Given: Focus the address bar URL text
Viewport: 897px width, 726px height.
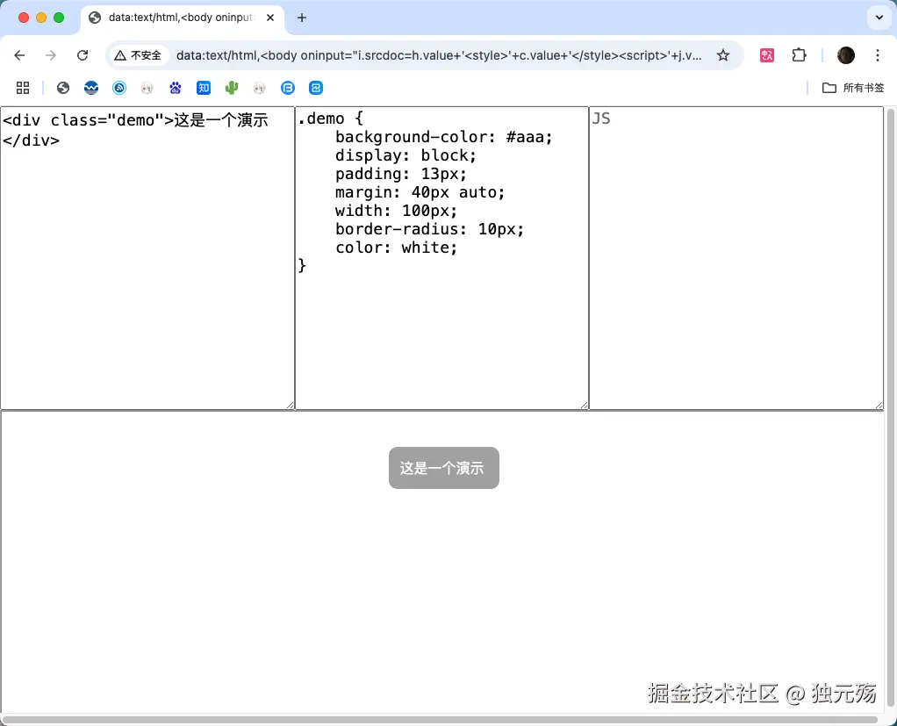Looking at the screenshot, I should coord(439,55).
